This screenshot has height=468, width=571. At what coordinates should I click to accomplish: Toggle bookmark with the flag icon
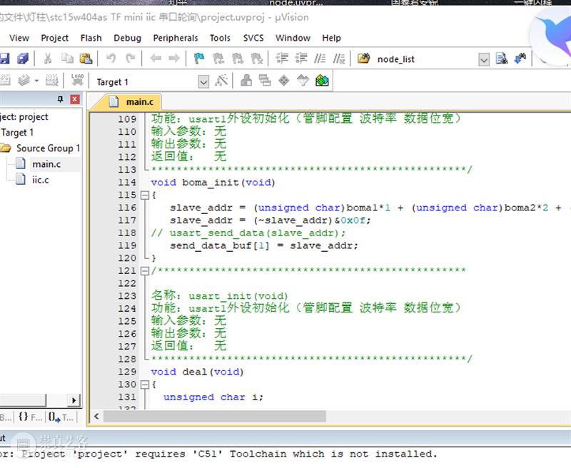click(199, 58)
